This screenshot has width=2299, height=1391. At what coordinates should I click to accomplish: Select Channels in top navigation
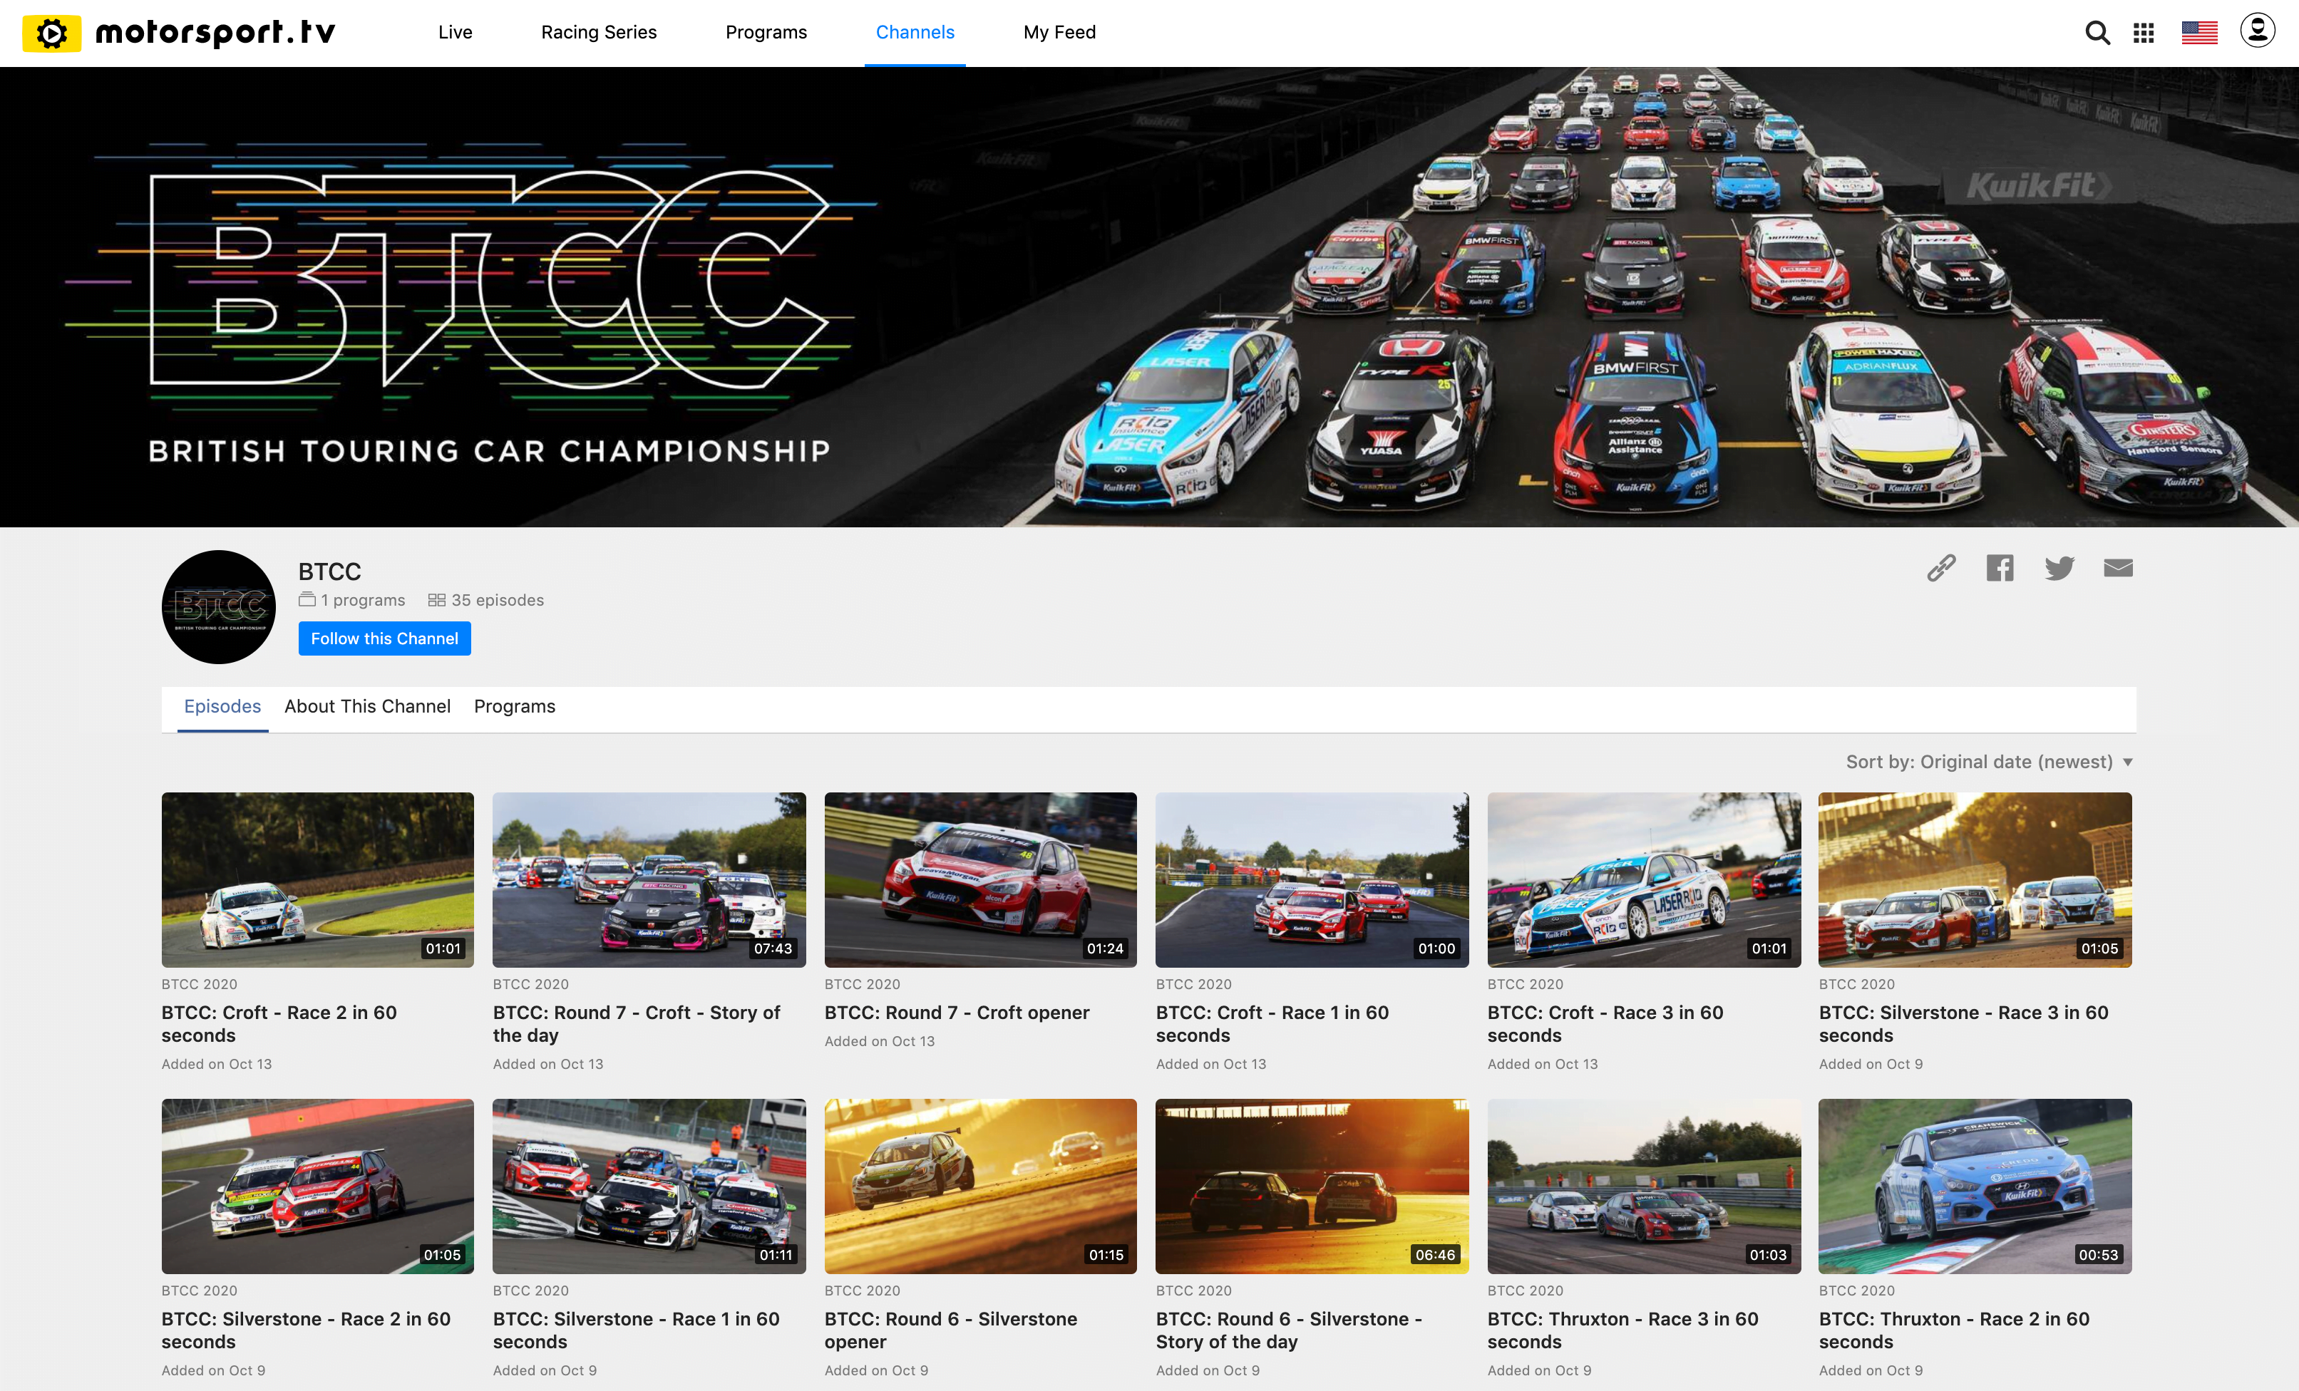(x=915, y=33)
